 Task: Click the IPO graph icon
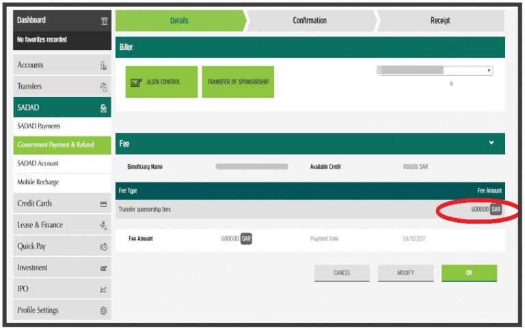tap(103, 289)
